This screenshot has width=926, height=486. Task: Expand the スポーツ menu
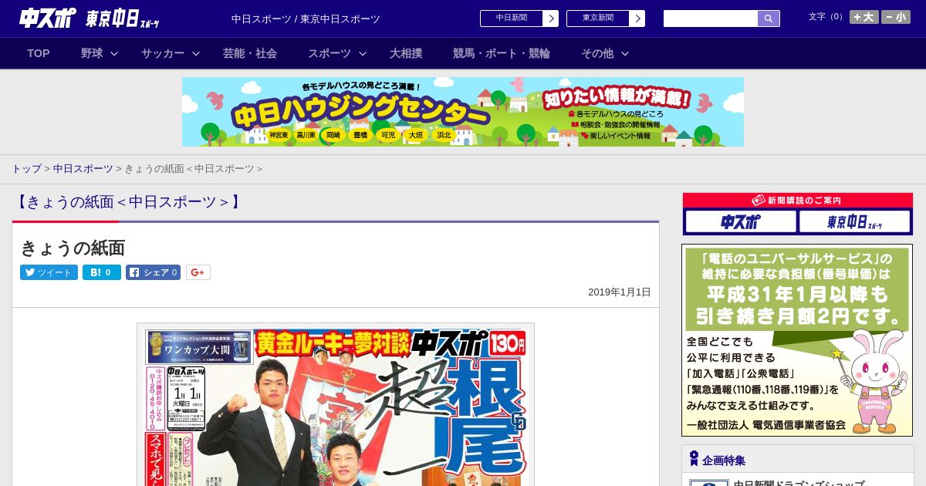337,53
